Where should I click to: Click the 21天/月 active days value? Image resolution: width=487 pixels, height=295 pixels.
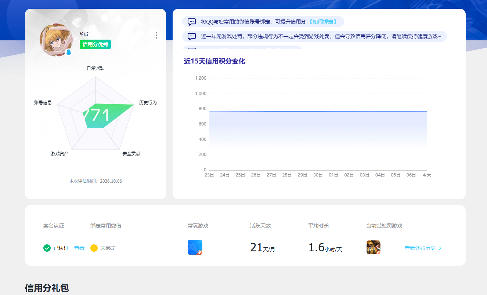coord(263,248)
